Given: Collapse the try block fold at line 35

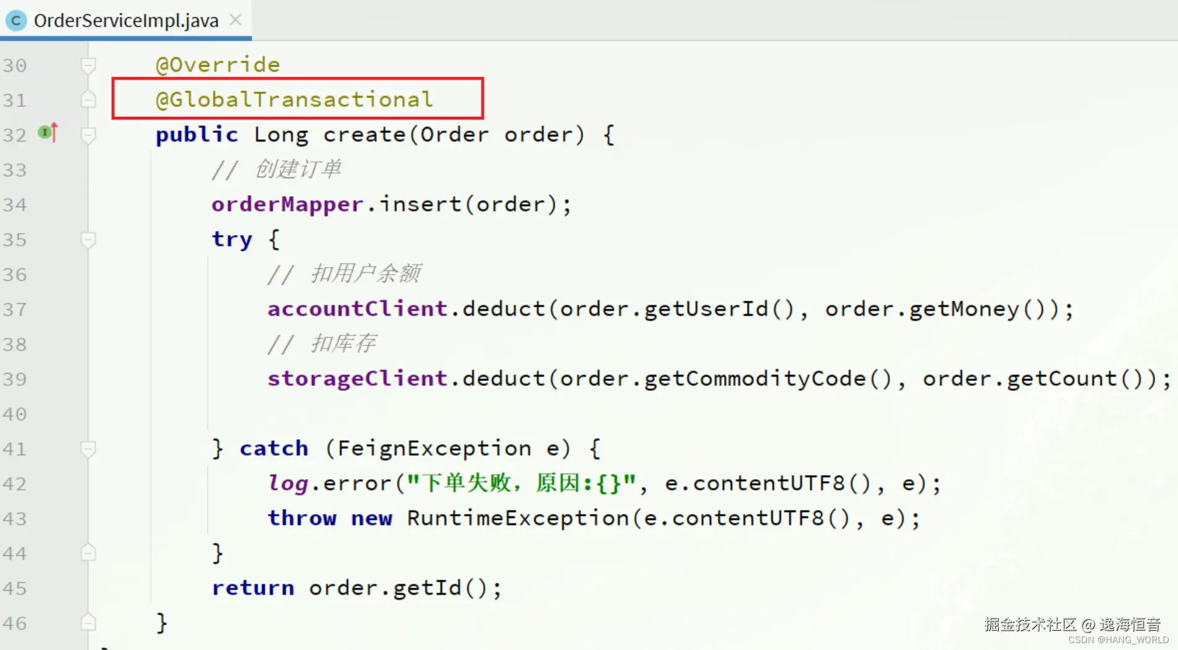Looking at the screenshot, I should [88, 240].
